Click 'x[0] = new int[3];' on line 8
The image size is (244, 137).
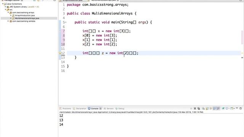[100, 35]
